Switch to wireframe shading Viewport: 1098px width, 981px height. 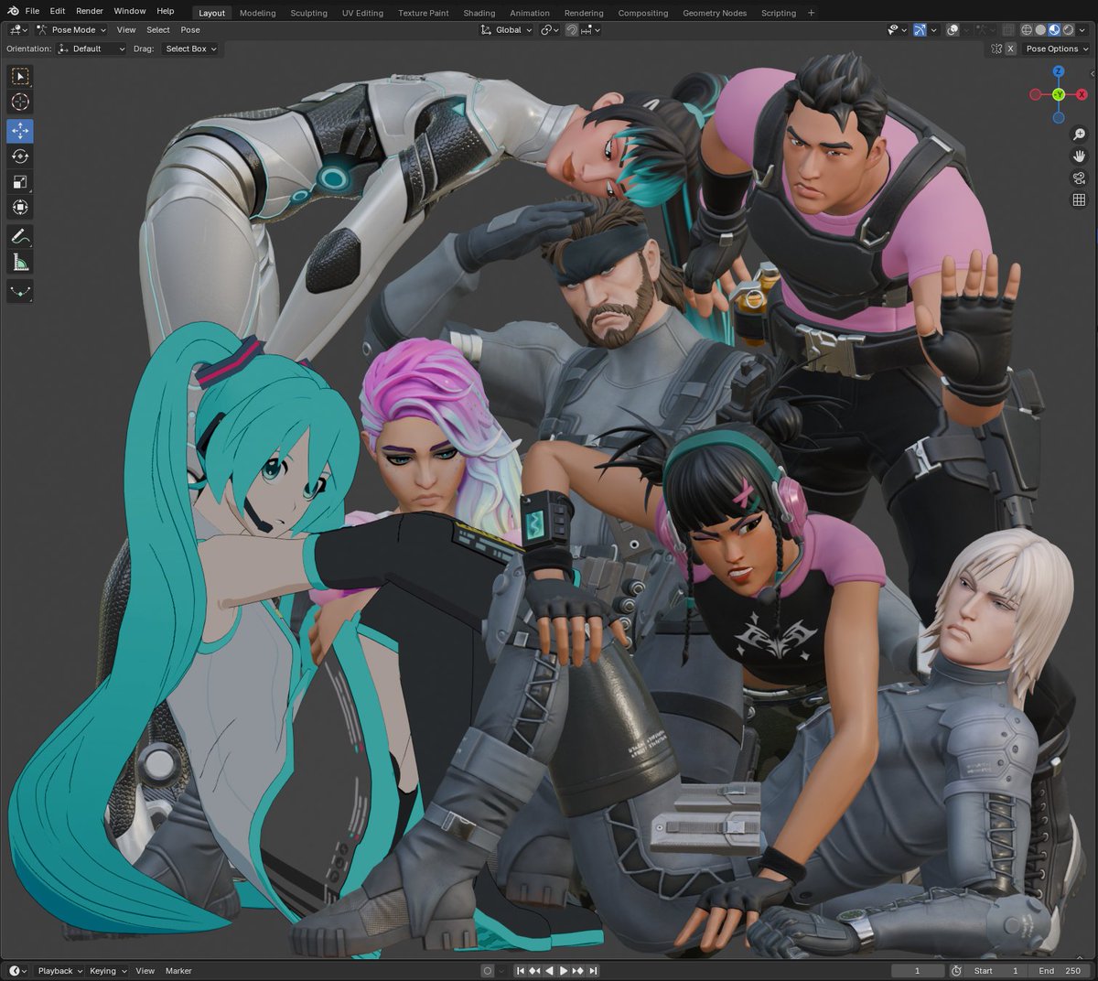click(1027, 29)
